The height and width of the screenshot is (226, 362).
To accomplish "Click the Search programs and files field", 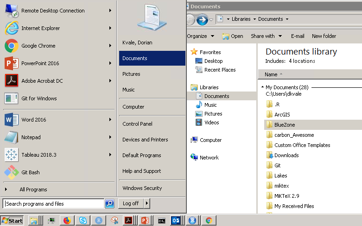I will coord(54,204).
